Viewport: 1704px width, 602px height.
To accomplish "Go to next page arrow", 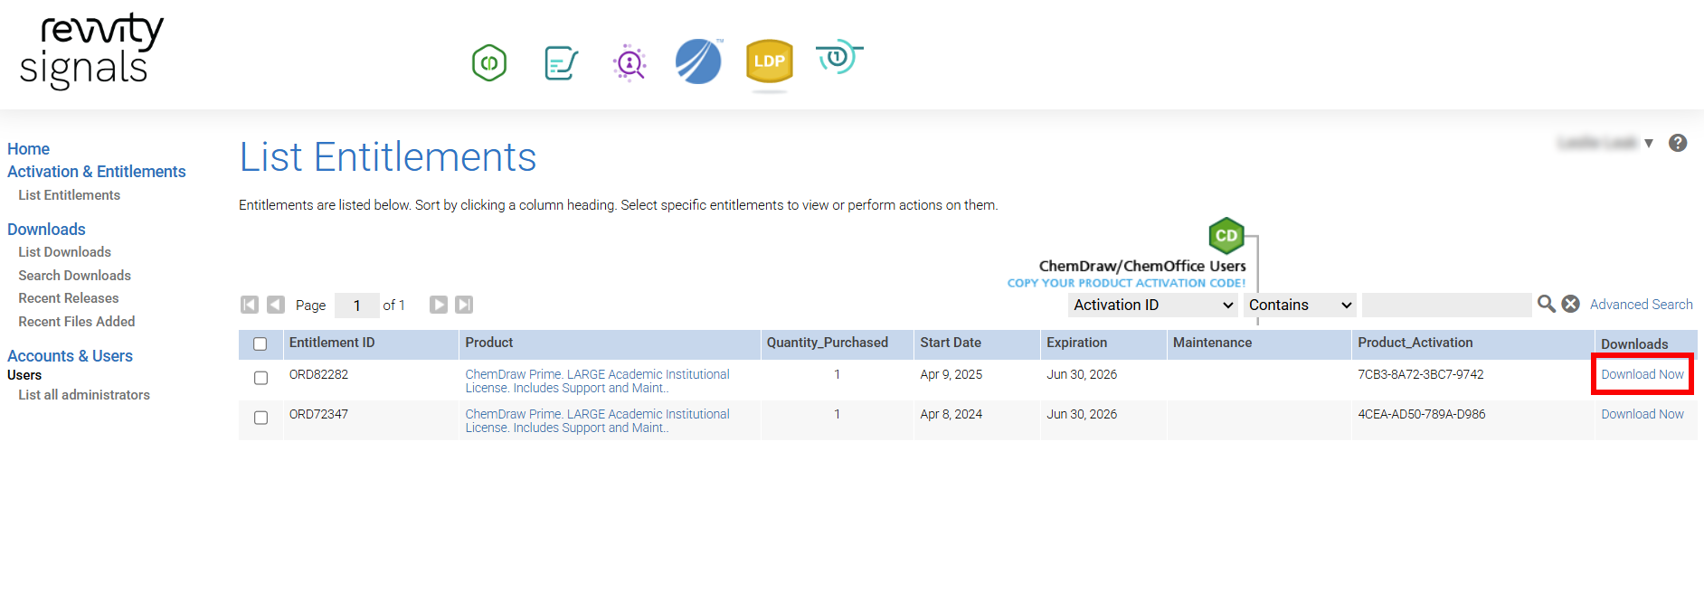I will click(x=439, y=305).
